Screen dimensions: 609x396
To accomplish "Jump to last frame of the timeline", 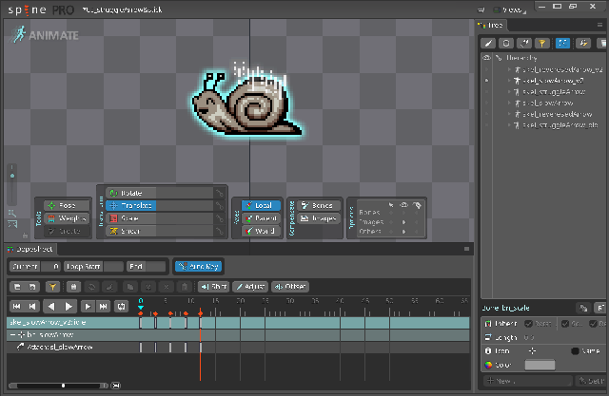I will pyautogui.click(x=104, y=307).
